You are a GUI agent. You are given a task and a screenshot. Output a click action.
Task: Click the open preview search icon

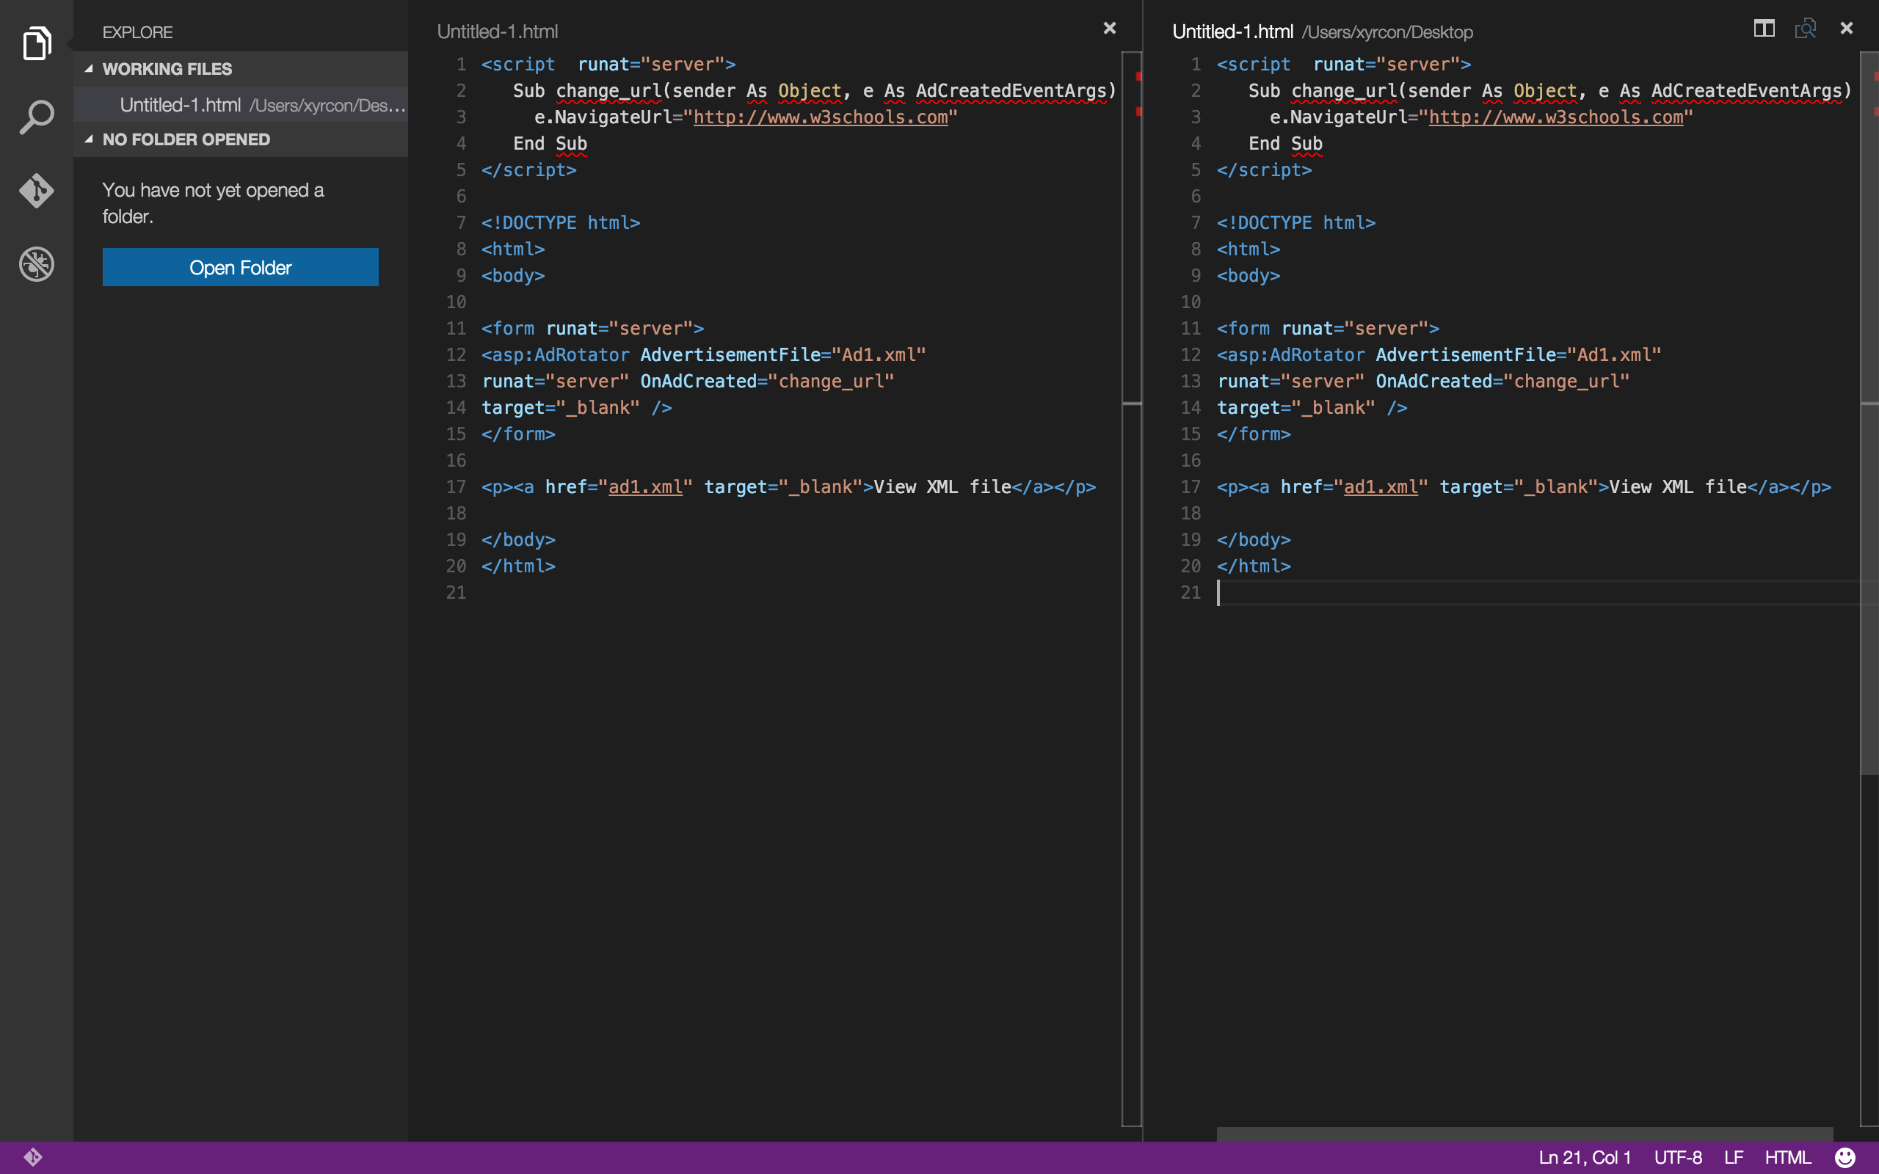[1806, 29]
